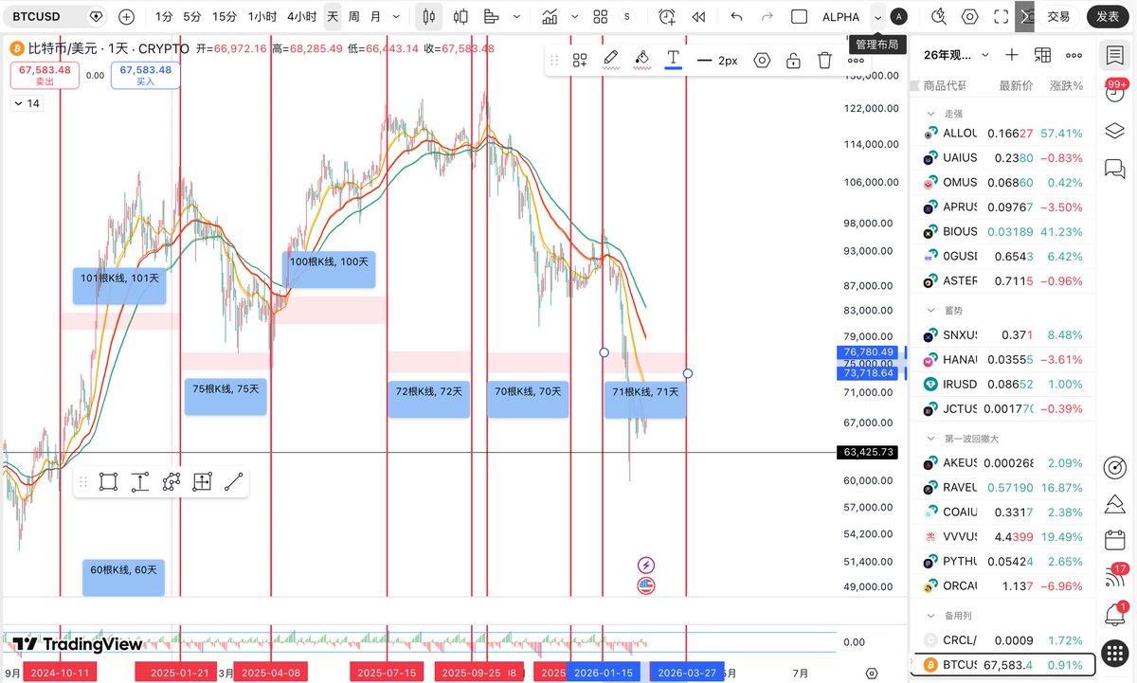Click the 交易 trade button

coord(1058,17)
